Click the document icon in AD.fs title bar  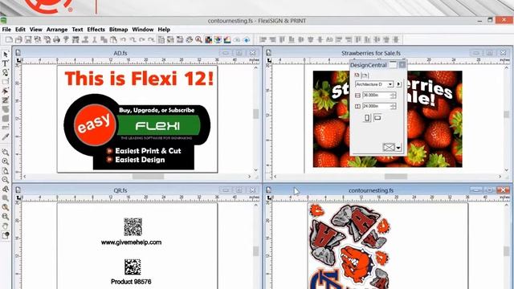tap(18, 53)
